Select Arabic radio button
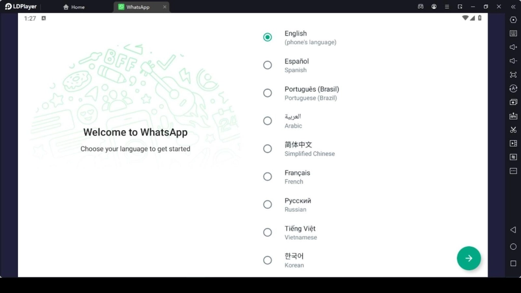This screenshot has width=521, height=293. [x=268, y=121]
